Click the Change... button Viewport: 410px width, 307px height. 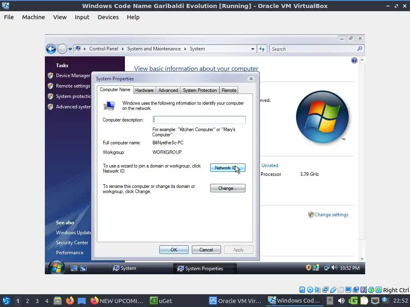coord(228,188)
